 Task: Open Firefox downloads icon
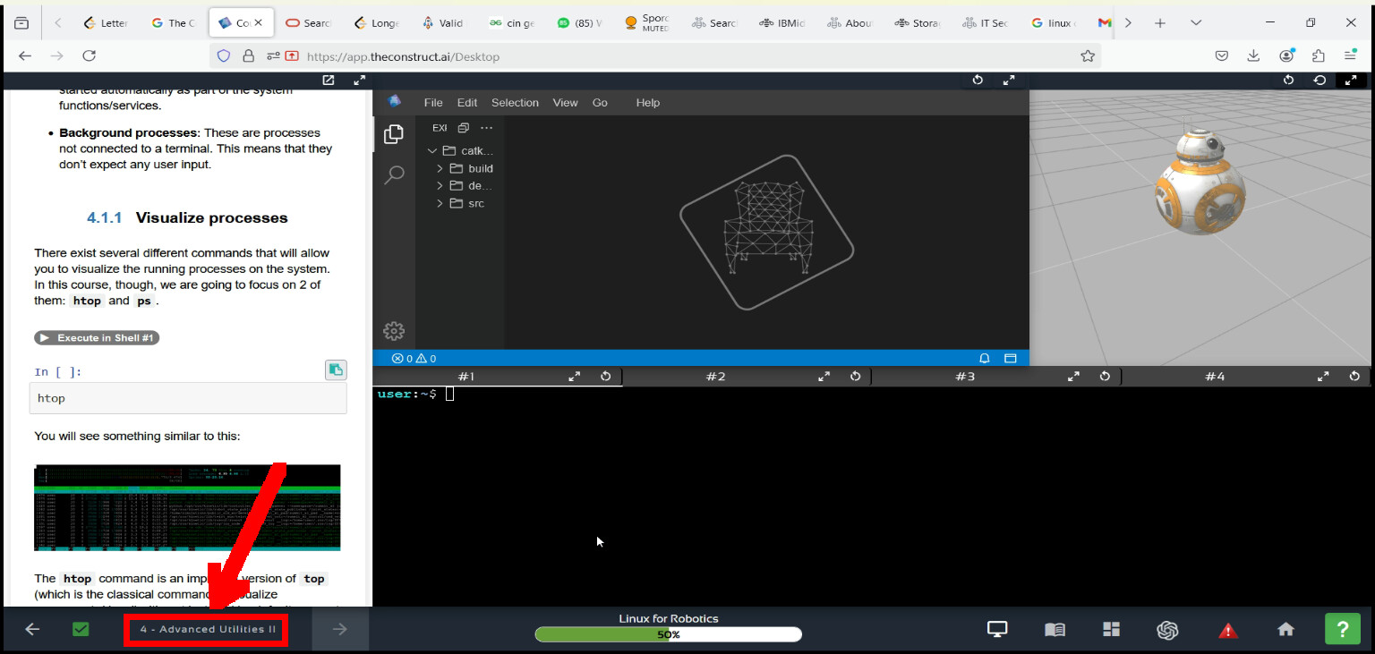pos(1253,55)
